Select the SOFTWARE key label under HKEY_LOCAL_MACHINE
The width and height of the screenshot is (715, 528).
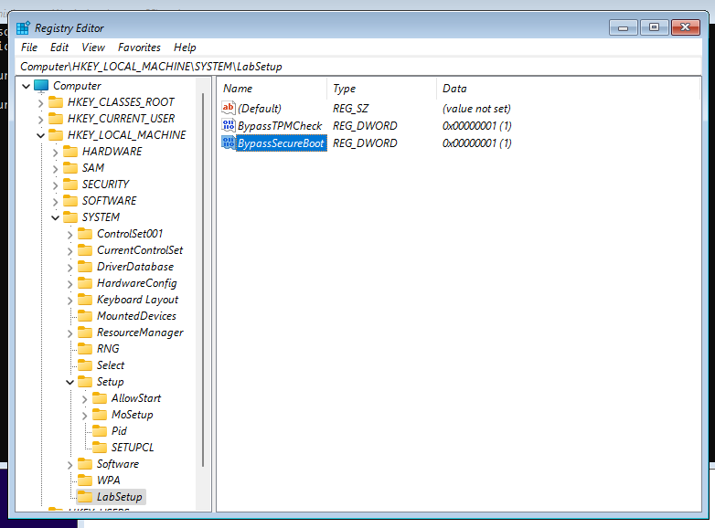[x=109, y=201]
